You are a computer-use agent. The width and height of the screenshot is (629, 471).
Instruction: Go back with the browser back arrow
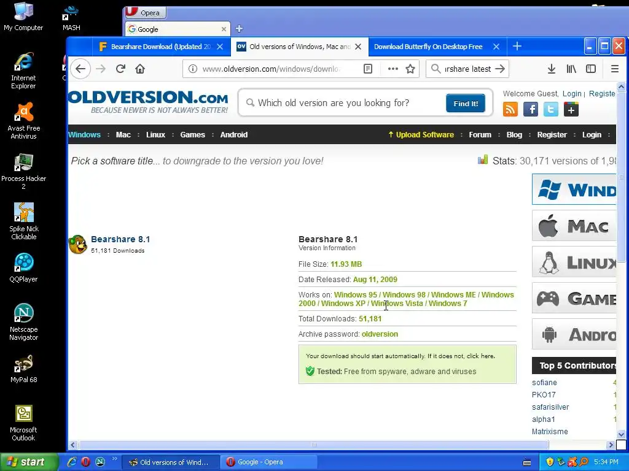click(x=80, y=69)
